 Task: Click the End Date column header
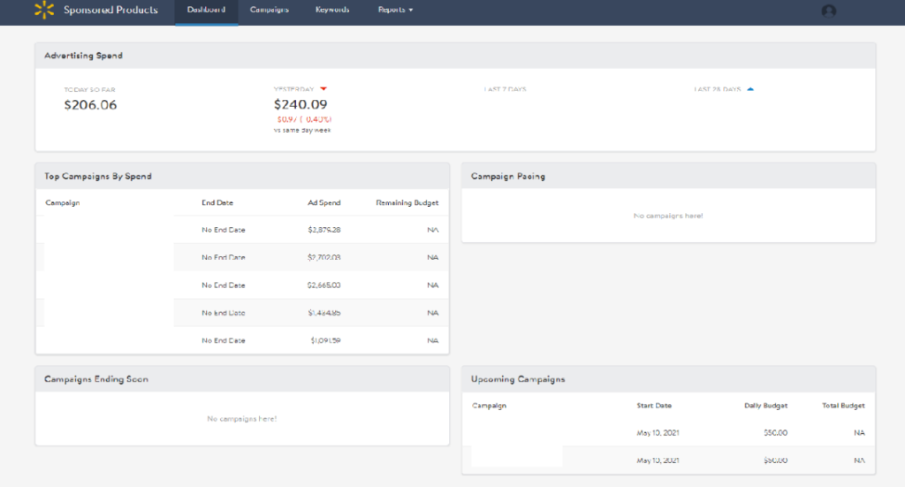pos(217,203)
